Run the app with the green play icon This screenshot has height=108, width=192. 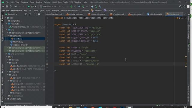click(60, 7)
